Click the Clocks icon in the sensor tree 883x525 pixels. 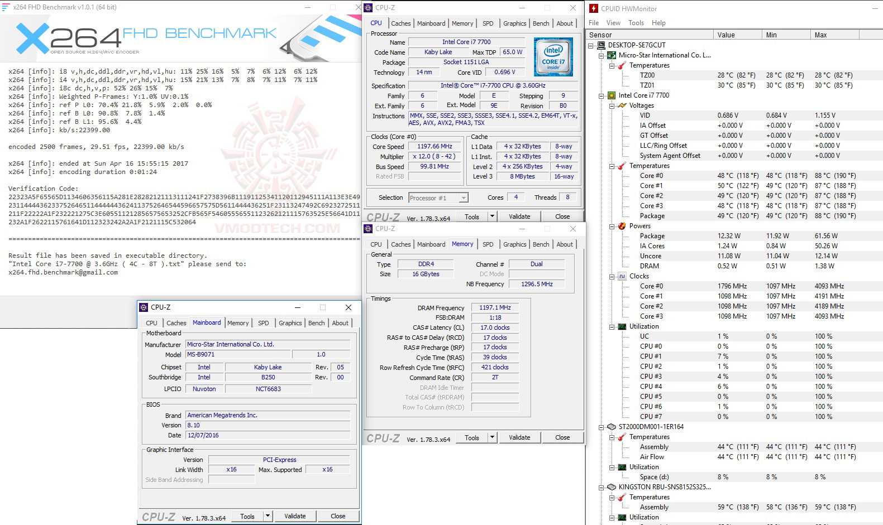622,276
